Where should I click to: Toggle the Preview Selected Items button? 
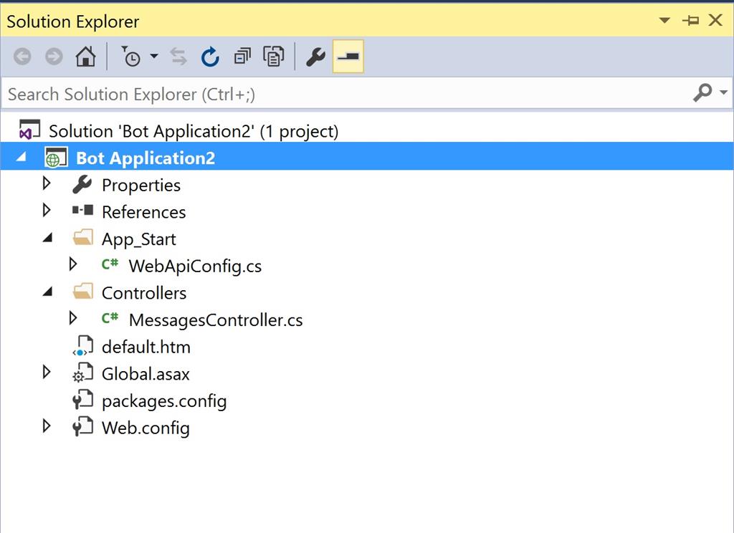tap(348, 57)
